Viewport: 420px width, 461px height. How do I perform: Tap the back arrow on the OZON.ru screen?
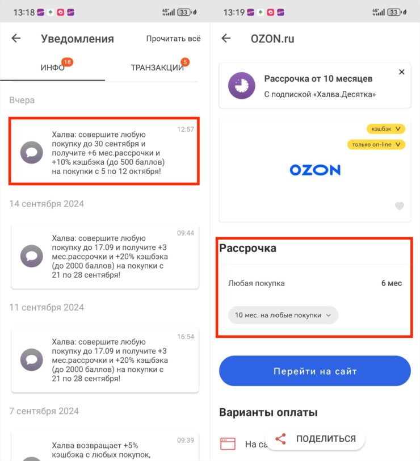click(226, 38)
